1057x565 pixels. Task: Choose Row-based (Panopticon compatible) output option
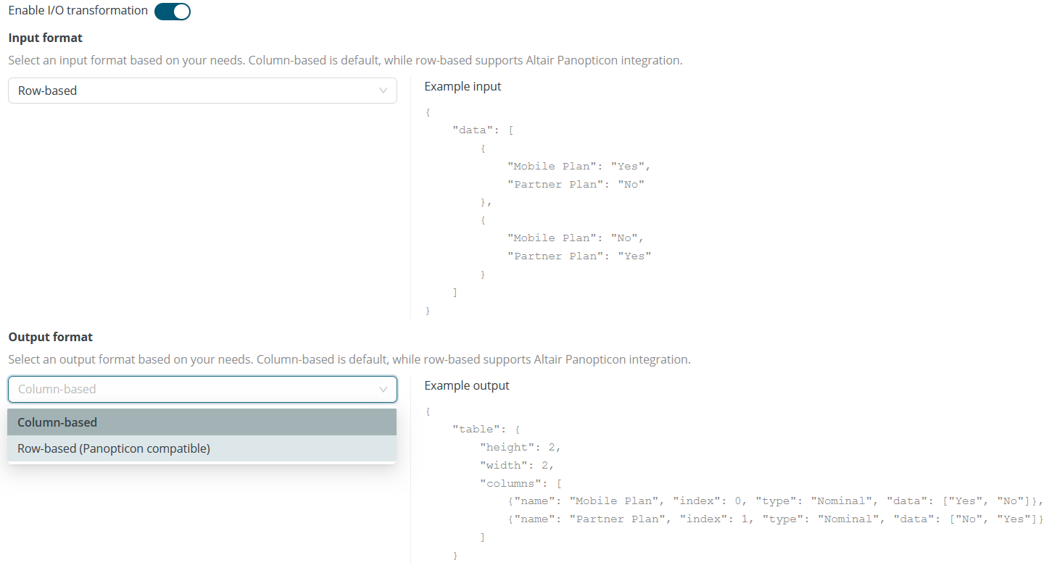pyautogui.click(x=113, y=448)
